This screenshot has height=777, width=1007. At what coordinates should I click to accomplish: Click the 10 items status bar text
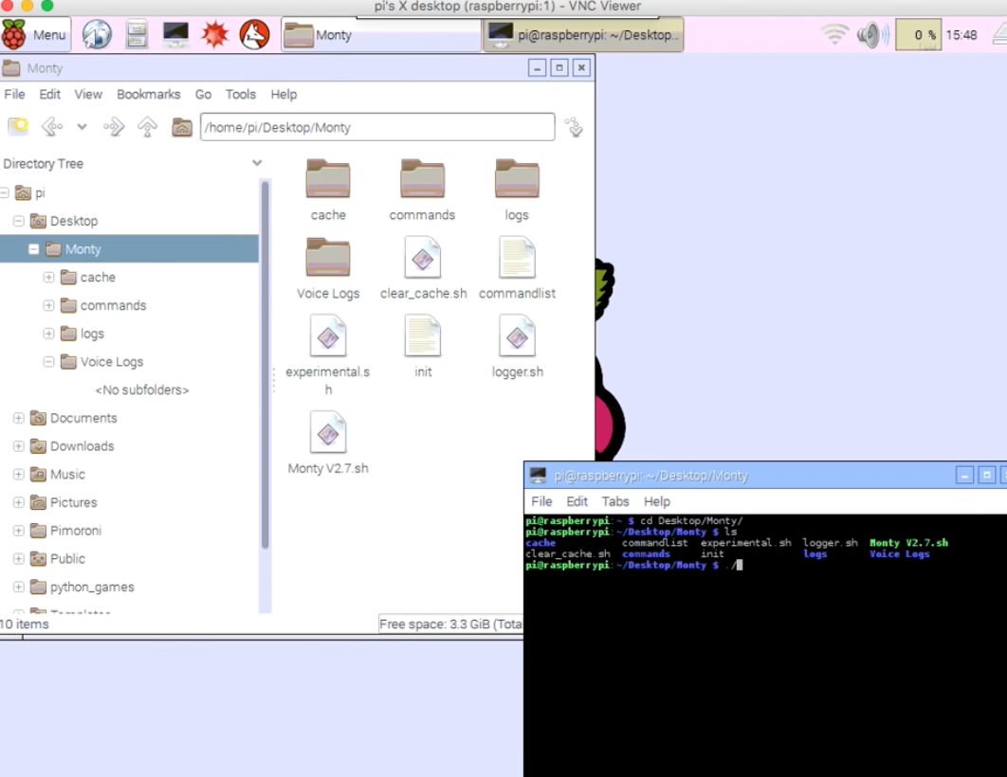tap(25, 624)
